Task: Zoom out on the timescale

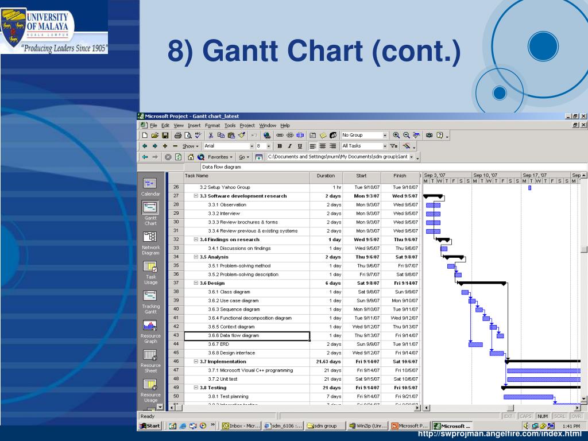Action: (406, 136)
